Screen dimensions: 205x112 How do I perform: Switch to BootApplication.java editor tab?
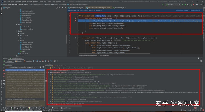76,8
